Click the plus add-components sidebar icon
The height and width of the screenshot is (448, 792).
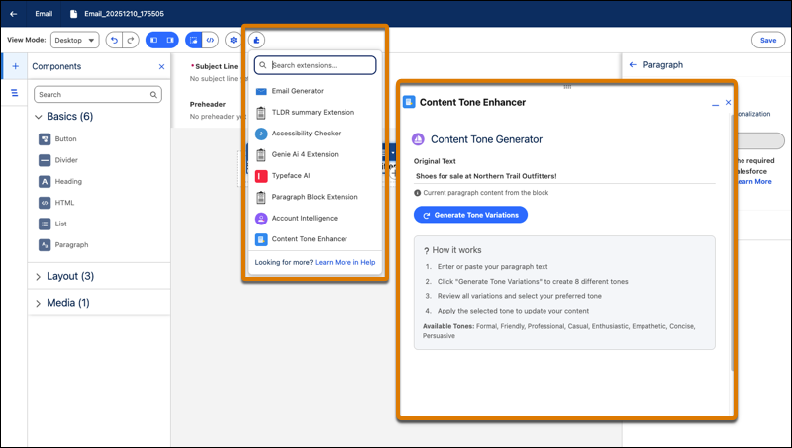15,66
